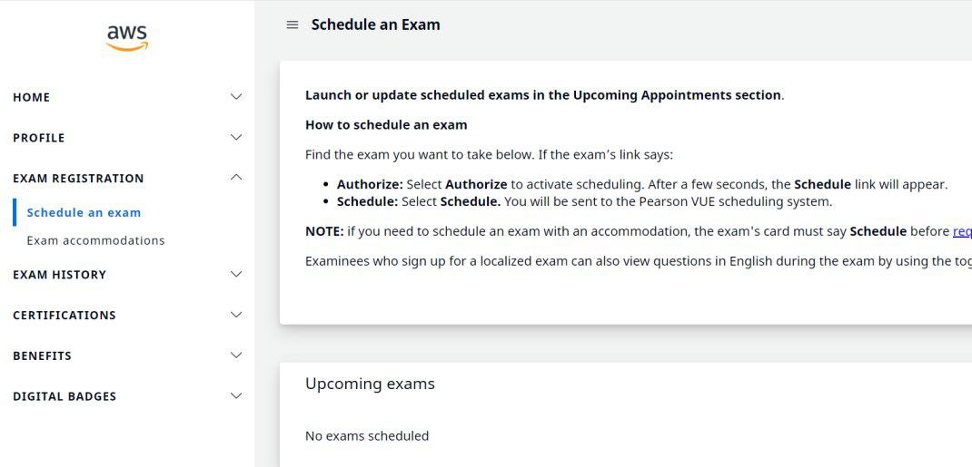972x467 pixels.
Task: Open the Exam accommodations sub-item
Action: coord(95,240)
